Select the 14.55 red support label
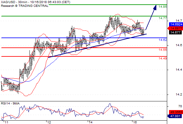This screenshot has width=183, height=124. click(x=163, y=50)
